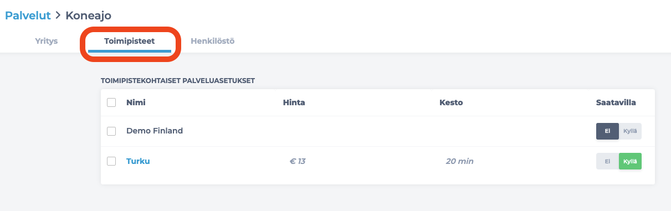
Task: Click the 20 min duration for Turku
Action: click(x=460, y=161)
